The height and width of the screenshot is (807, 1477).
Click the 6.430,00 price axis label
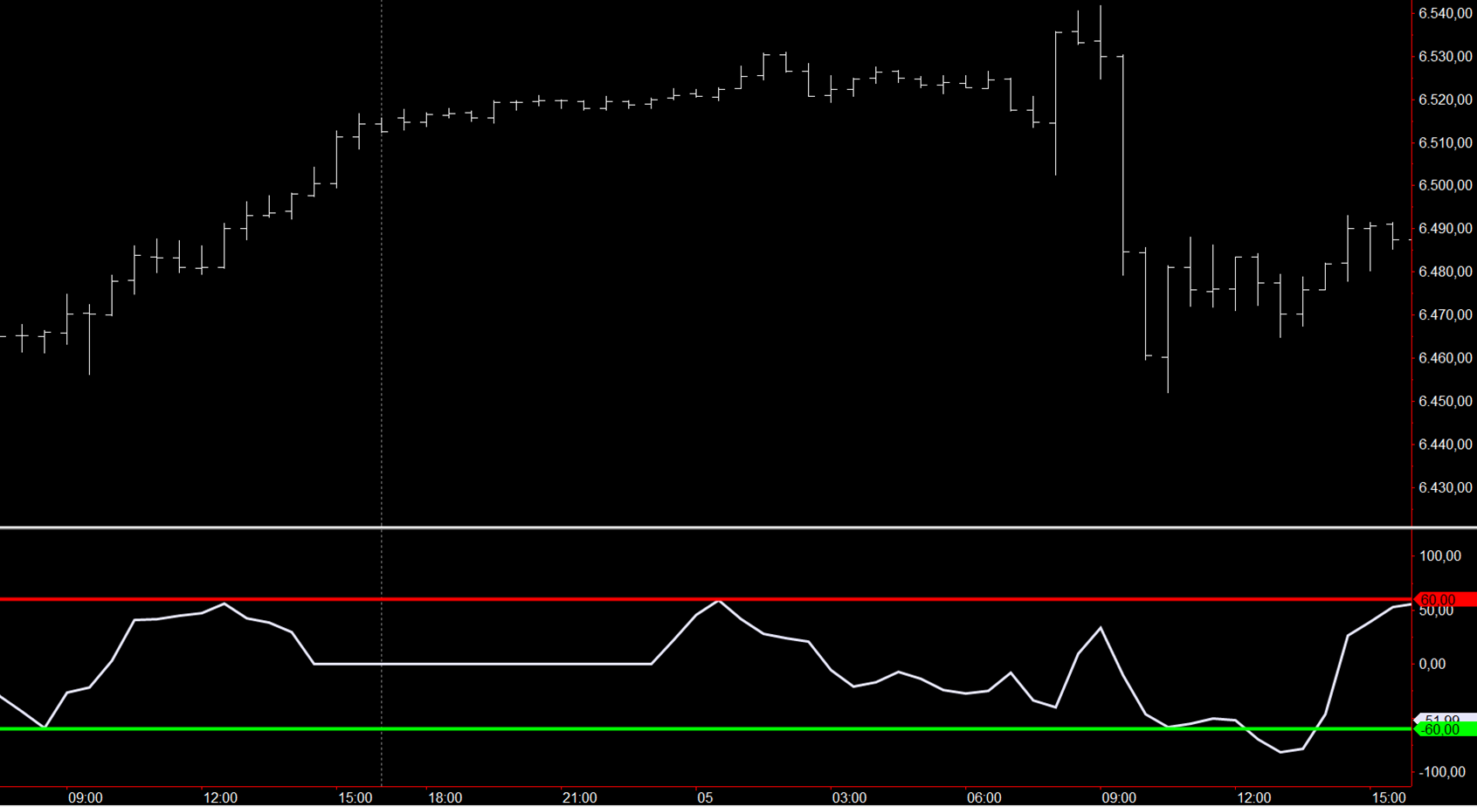pyautogui.click(x=1446, y=487)
